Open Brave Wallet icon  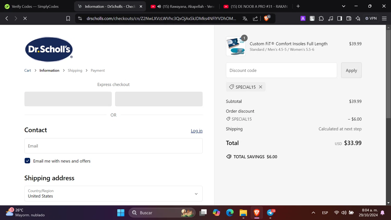[349, 18]
